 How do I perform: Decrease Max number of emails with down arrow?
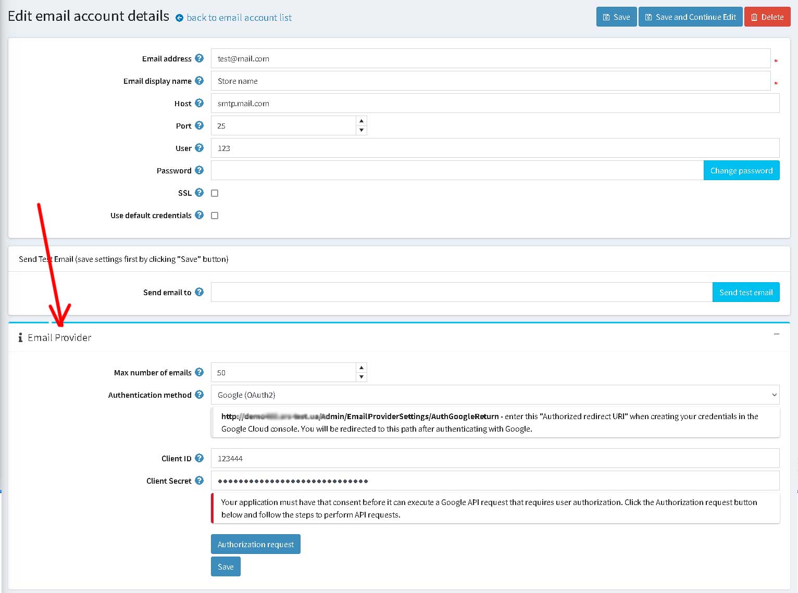point(361,377)
